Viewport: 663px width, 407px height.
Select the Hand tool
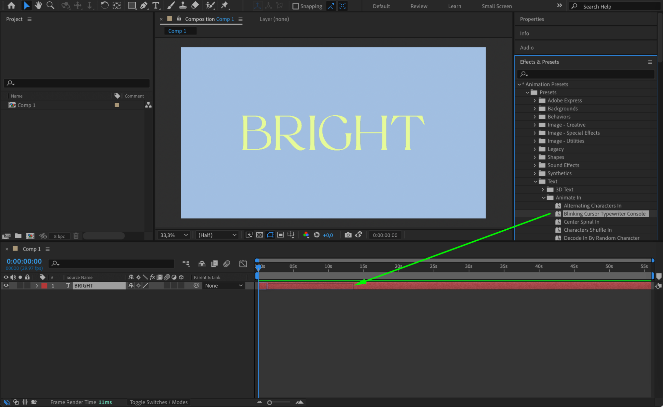point(38,5)
